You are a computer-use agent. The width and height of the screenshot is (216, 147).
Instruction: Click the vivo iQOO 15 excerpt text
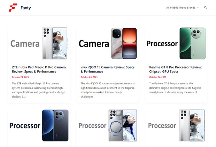[x=108, y=90]
